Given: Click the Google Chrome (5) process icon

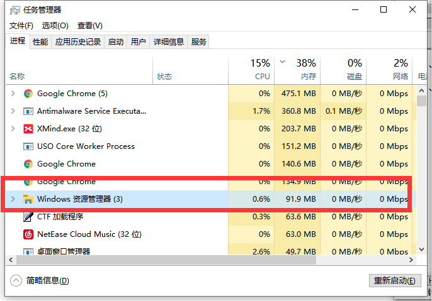Looking at the screenshot, I should click(x=28, y=94).
